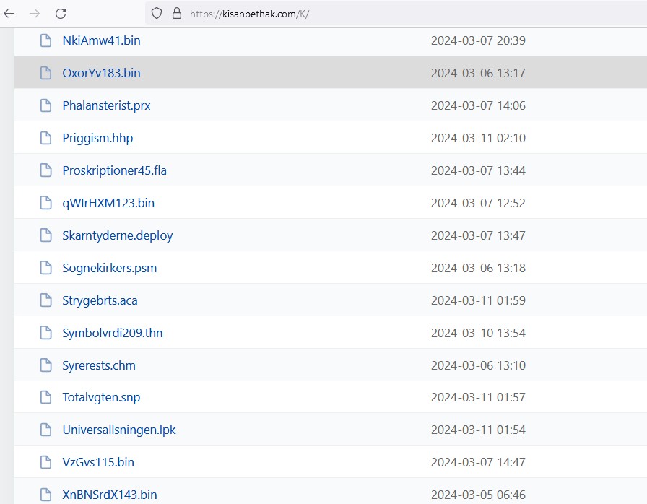Click the file icon next to XnBNSrdX143.bin
The image size is (647, 504).
45,495
